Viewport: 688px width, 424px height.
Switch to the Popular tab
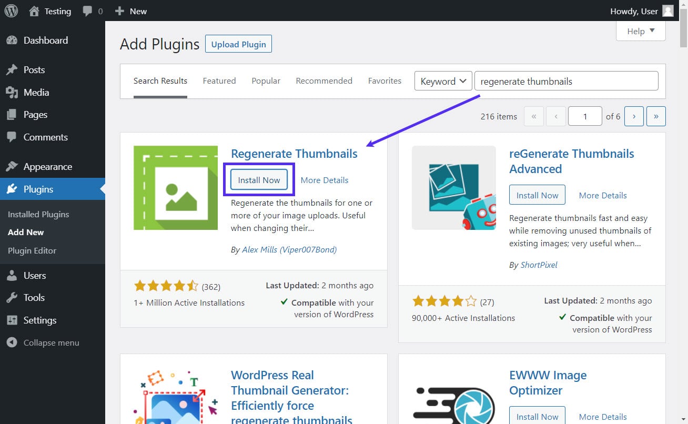pos(266,81)
